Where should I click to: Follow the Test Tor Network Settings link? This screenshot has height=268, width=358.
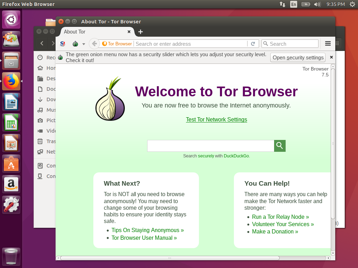(216, 119)
